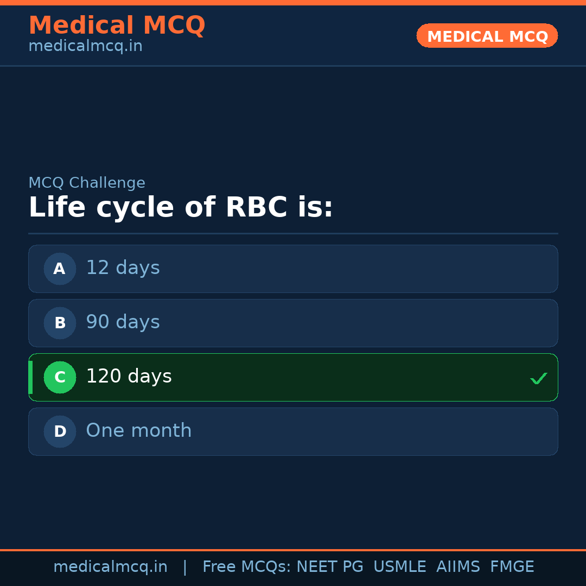Expand the highlighted 120 days answer card
586x586 pixels.
tap(293, 377)
